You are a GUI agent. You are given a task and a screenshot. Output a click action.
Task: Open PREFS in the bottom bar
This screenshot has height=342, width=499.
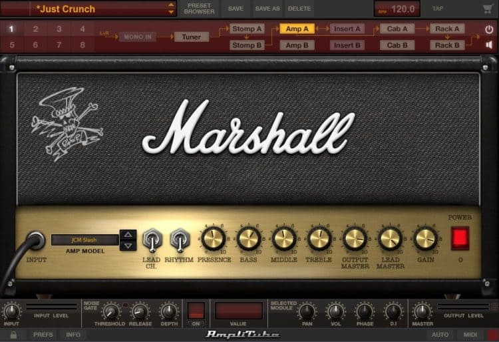coord(43,335)
